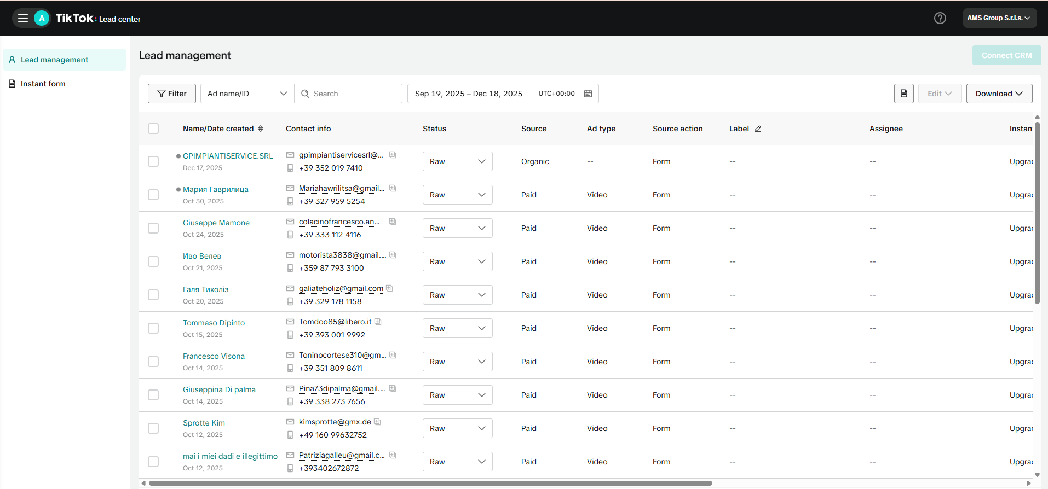Select the Мария Гаврилица row checkbox
This screenshot has width=1048, height=489.
[x=153, y=195]
